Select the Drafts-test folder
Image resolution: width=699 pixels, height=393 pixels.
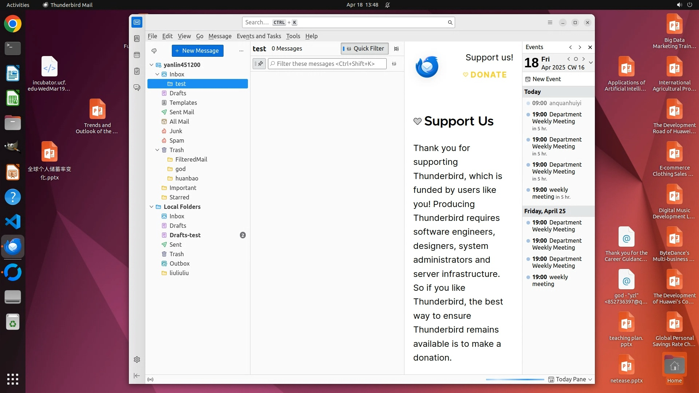[185, 235]
